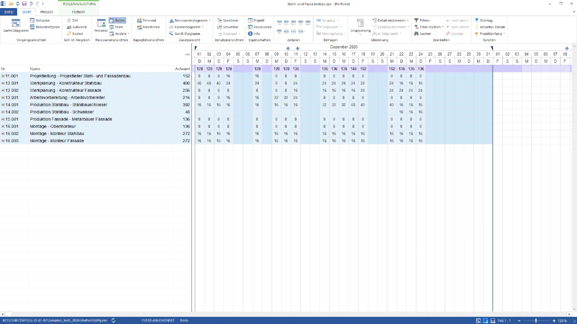
Task: Click the horizontal scrollbar left arrow
Action: click(2, 314)
